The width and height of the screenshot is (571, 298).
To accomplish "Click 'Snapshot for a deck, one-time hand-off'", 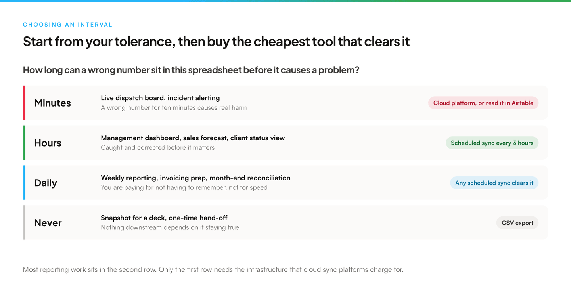I will [x=164, y=218].
